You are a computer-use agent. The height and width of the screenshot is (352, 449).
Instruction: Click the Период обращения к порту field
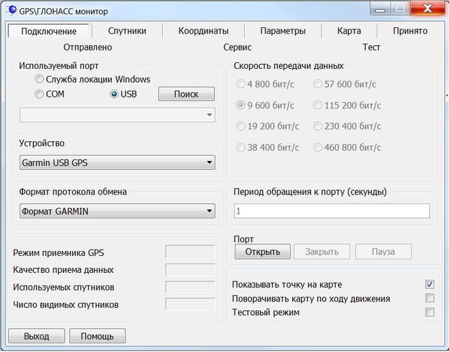(x=332, y=211)
